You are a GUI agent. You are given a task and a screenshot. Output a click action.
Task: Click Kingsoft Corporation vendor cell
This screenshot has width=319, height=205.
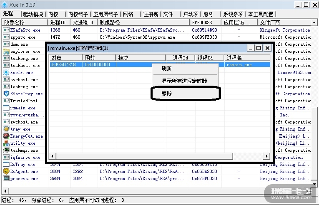(285, 30)
